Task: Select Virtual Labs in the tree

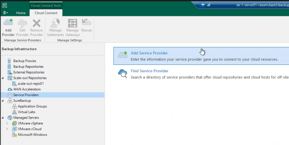Action: pos(27,112)
